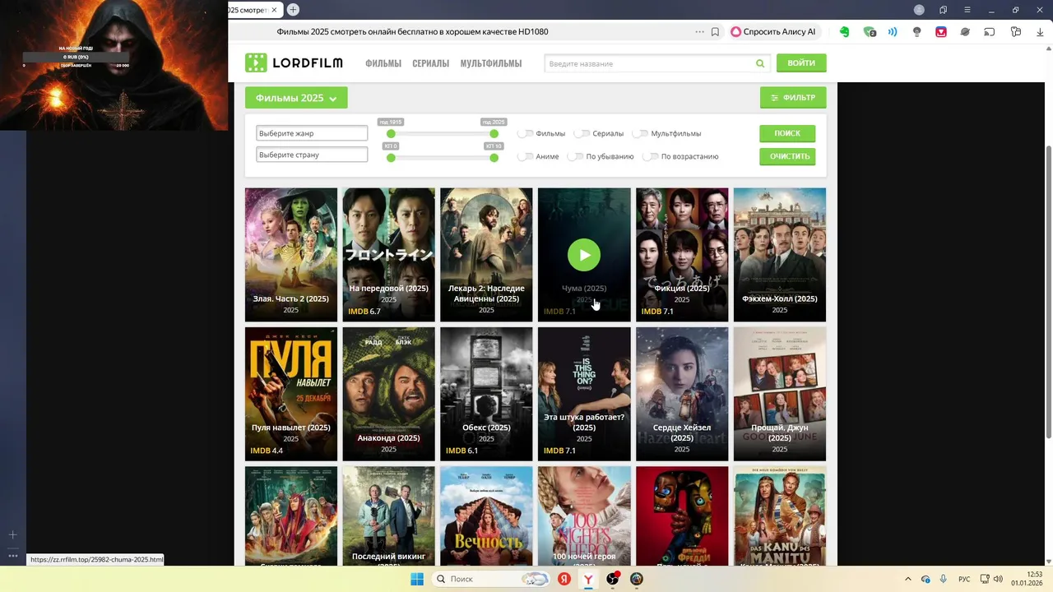Screen dimensions: 1053x592
Task: Open the three-dots page options in address bar
Action: pyautogui.click(x=700, y=32)
